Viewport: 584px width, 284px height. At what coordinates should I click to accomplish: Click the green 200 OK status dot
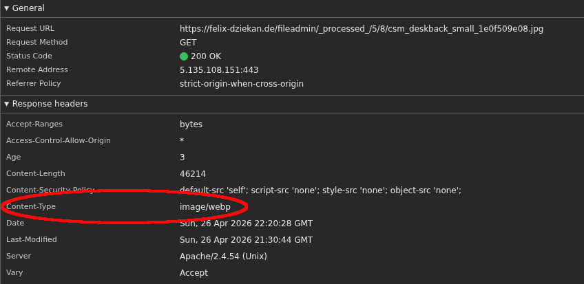(184, 56)
